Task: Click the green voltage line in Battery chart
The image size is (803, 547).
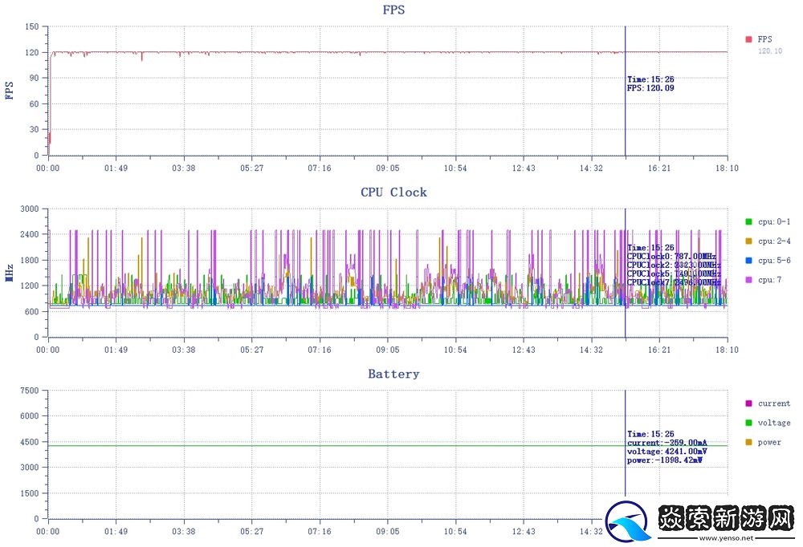Action: 321,445
